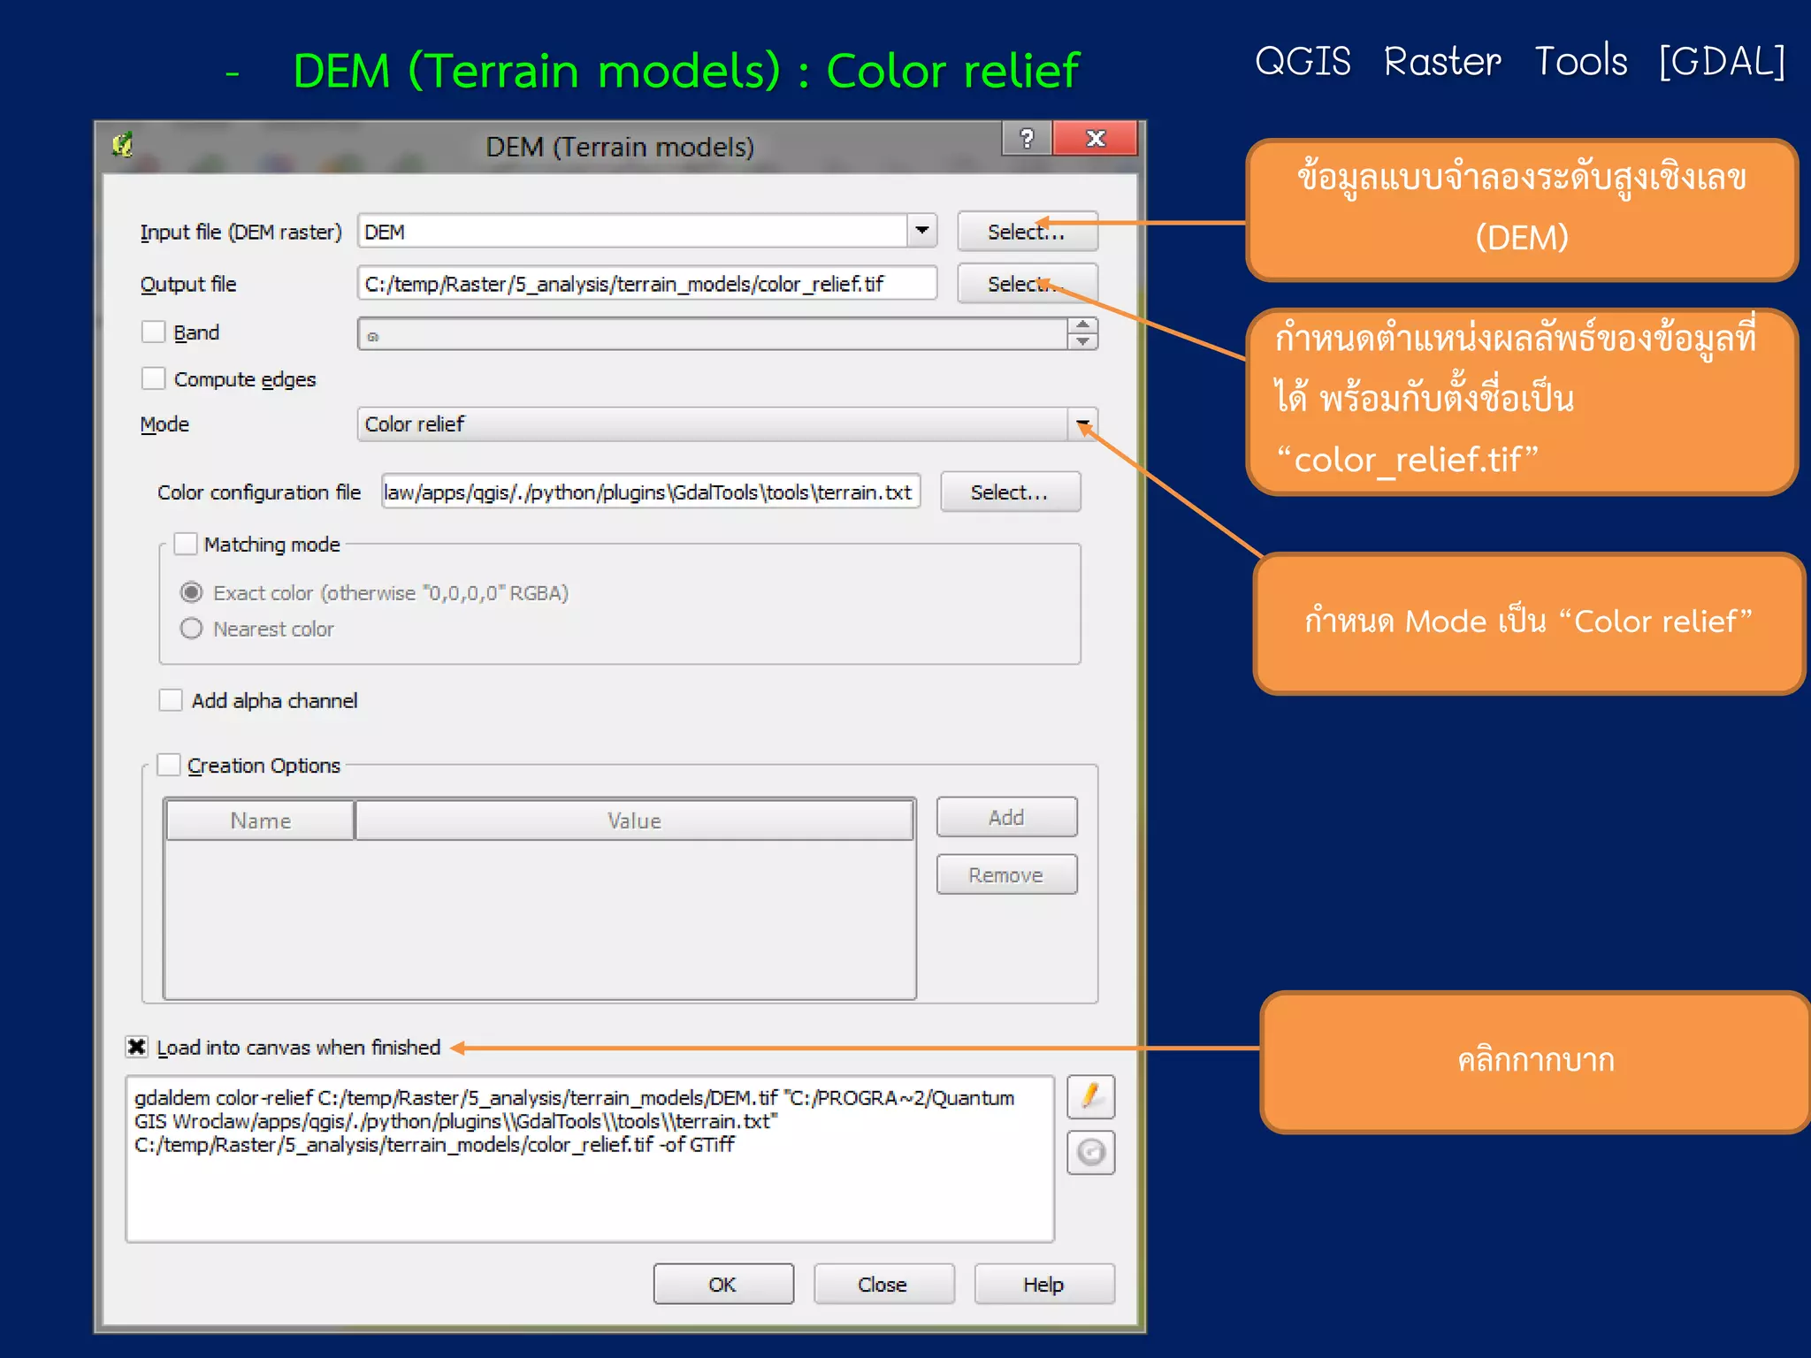Click the 'Output file' label

pos(188,284)
